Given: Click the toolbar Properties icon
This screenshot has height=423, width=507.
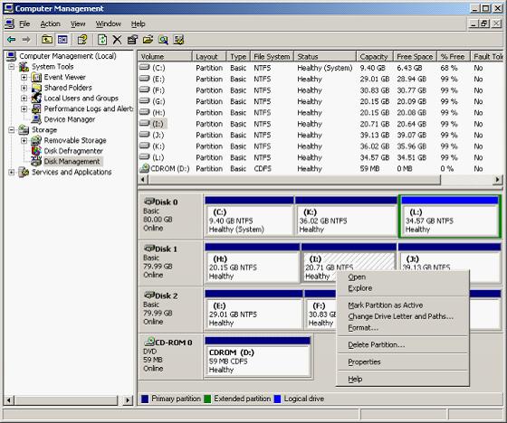Looking at the screenshot, I should [x=82, y=40].
